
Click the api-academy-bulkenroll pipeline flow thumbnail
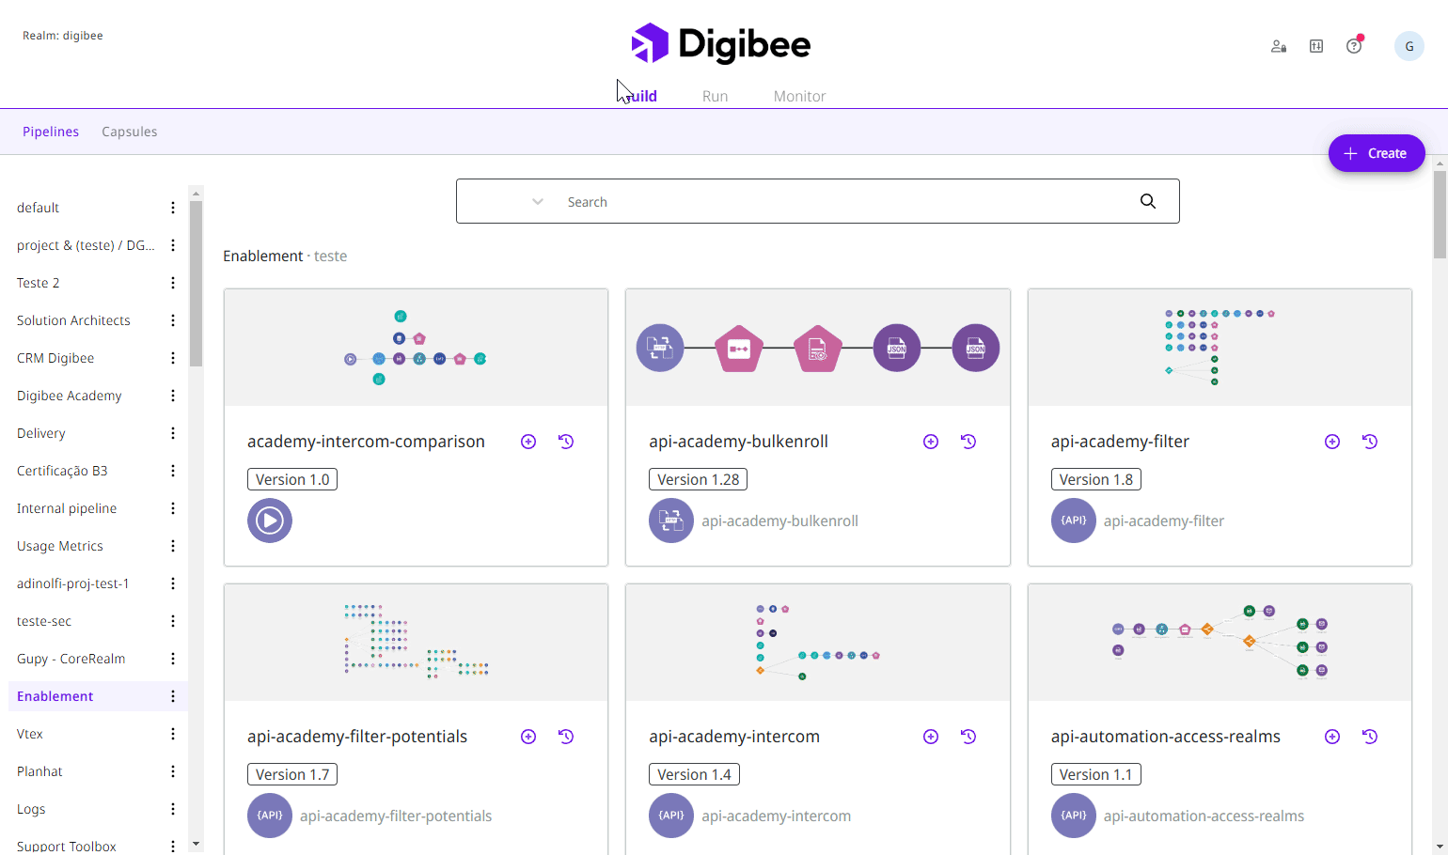818,348
